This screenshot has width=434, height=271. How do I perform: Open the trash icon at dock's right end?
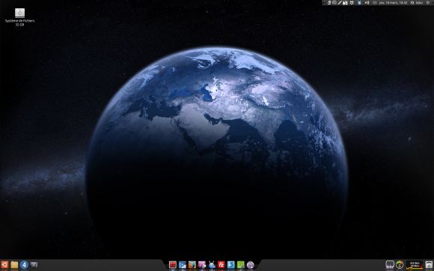[x=429, y=265]
